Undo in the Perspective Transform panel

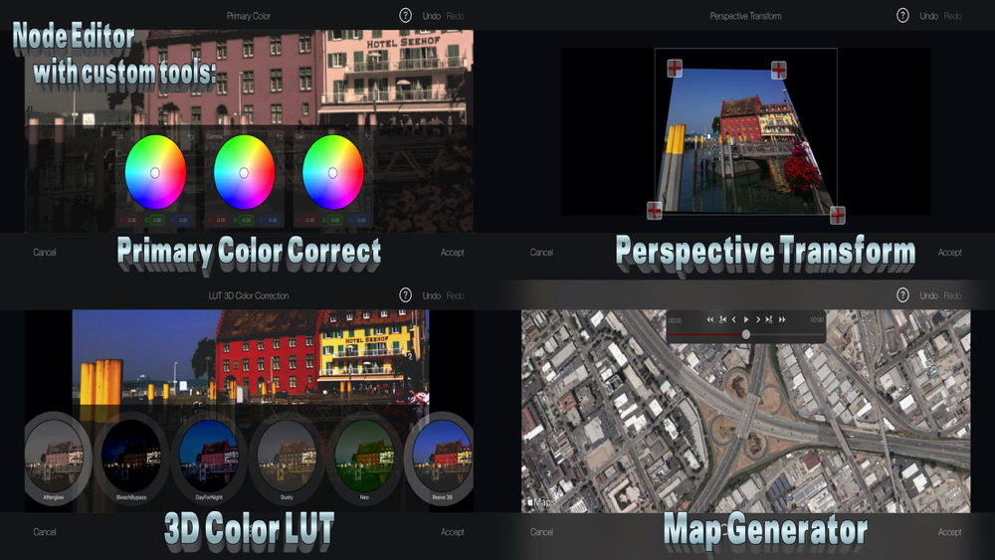(x=929, y=16)
